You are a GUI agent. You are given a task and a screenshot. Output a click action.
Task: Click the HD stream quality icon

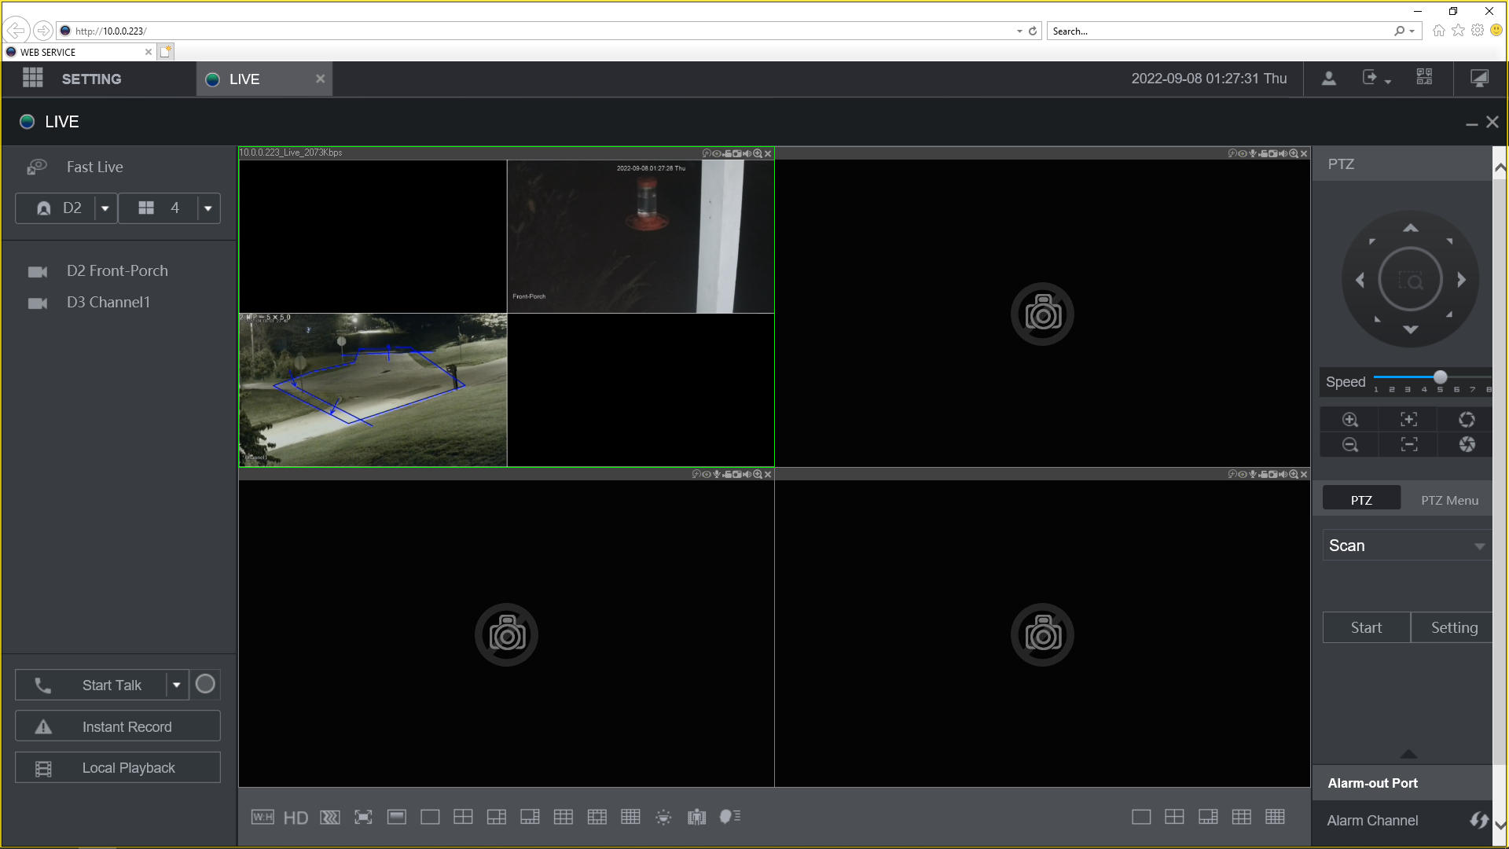tap(296, 818)
